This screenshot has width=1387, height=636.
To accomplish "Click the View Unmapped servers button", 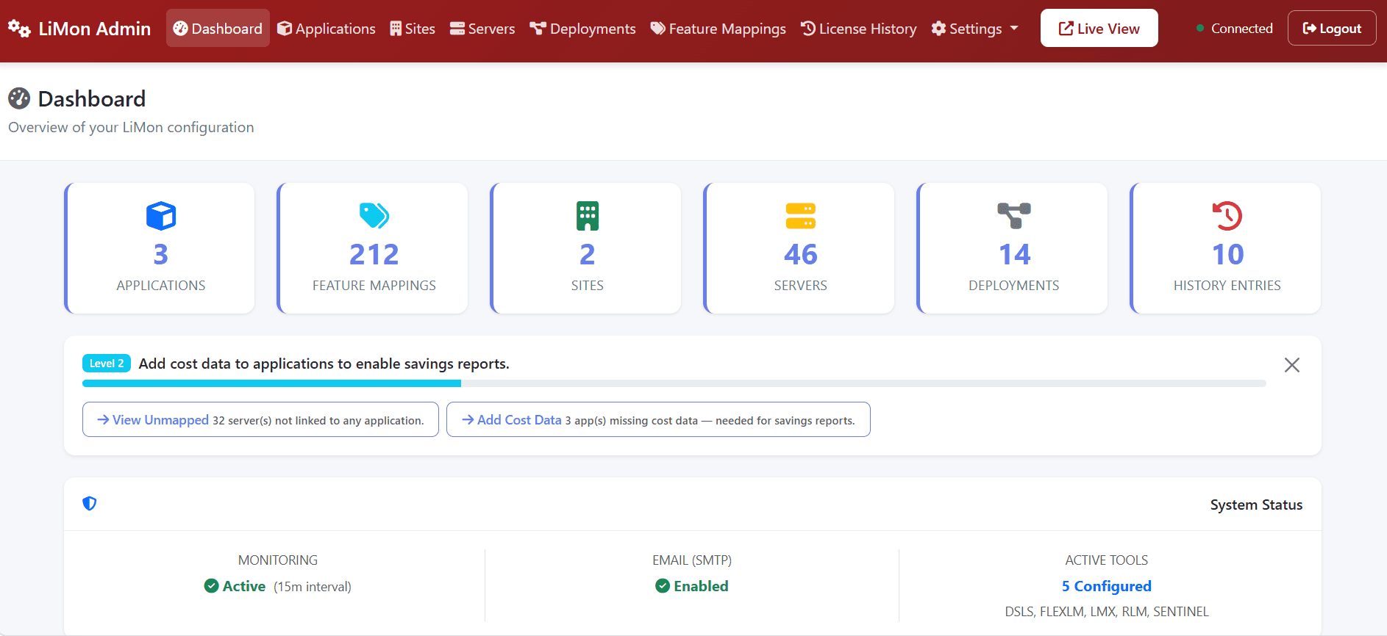I will tap(260, 419).
